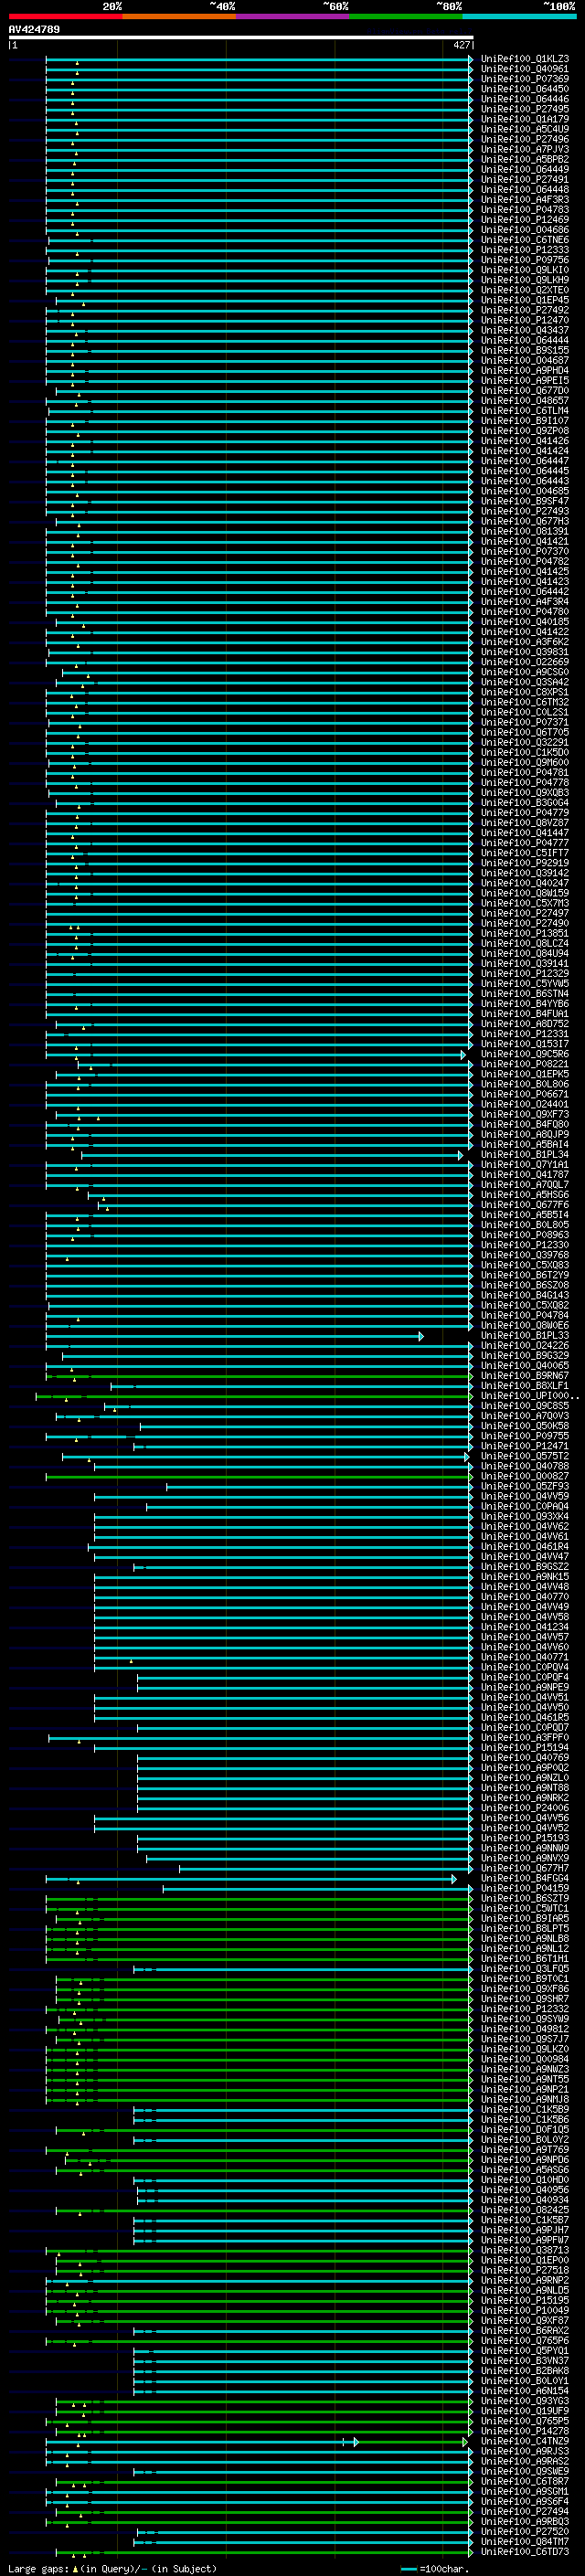Open the UniRef100_Q40788 hit

[525, 1466]
